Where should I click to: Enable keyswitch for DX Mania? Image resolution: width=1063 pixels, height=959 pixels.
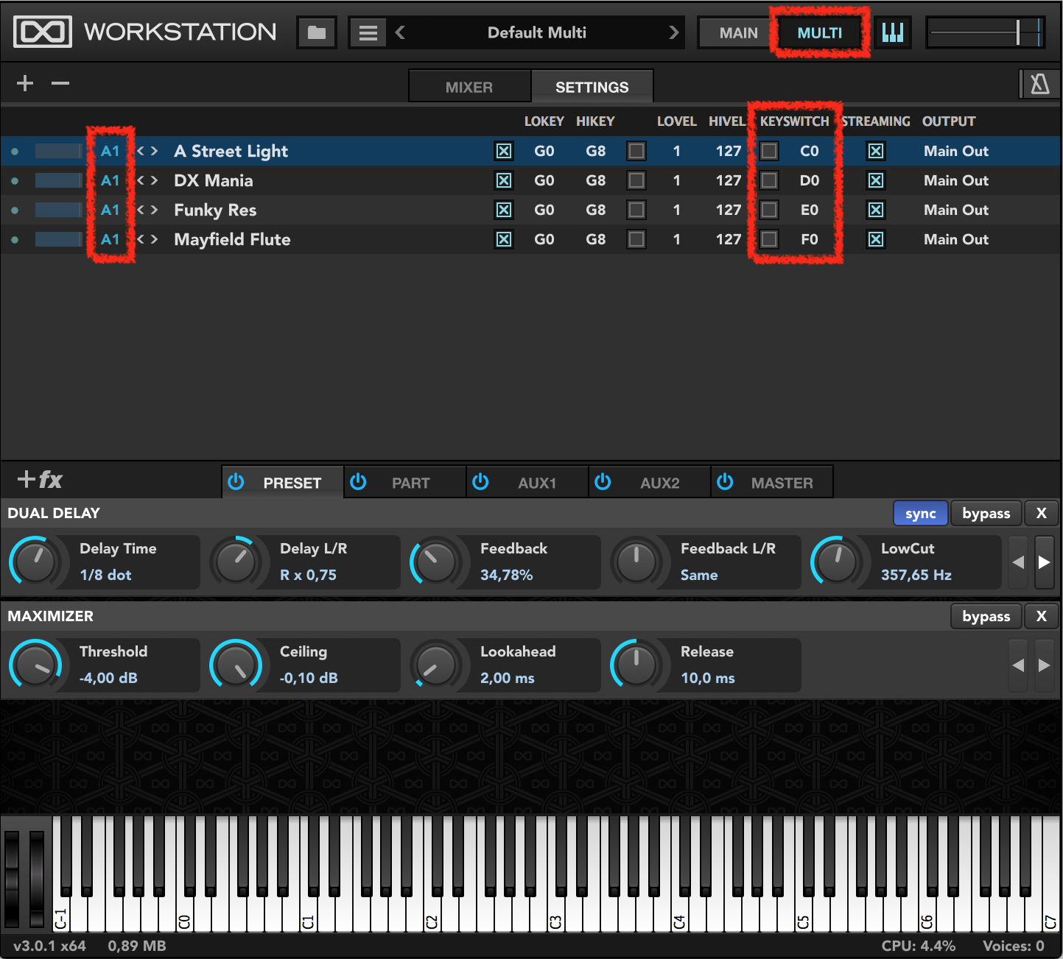pos(769,180)
